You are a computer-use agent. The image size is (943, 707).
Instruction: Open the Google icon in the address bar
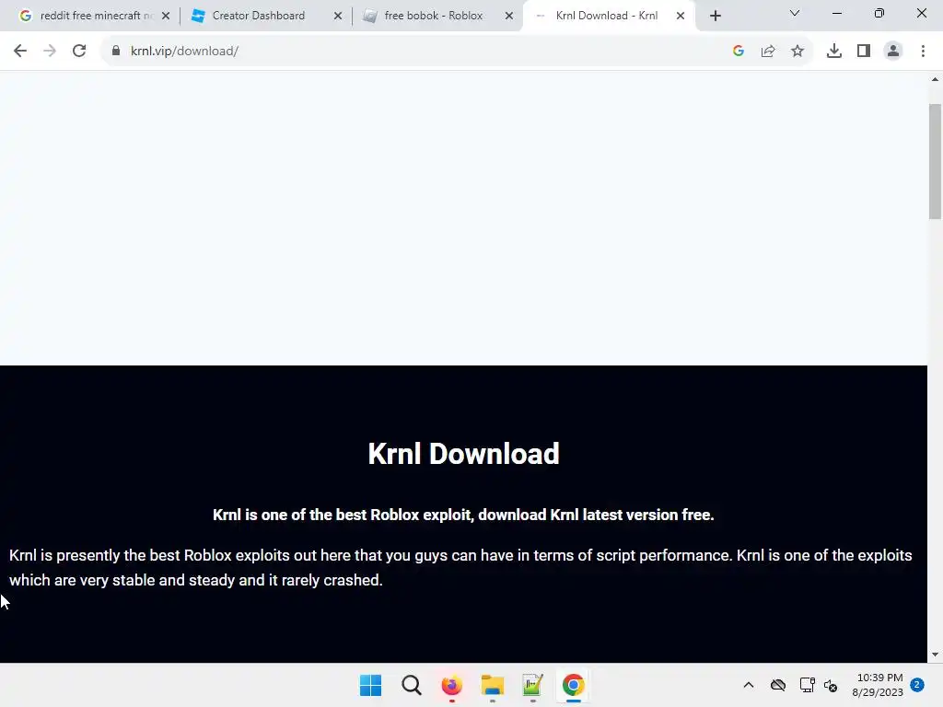[739, 52]
